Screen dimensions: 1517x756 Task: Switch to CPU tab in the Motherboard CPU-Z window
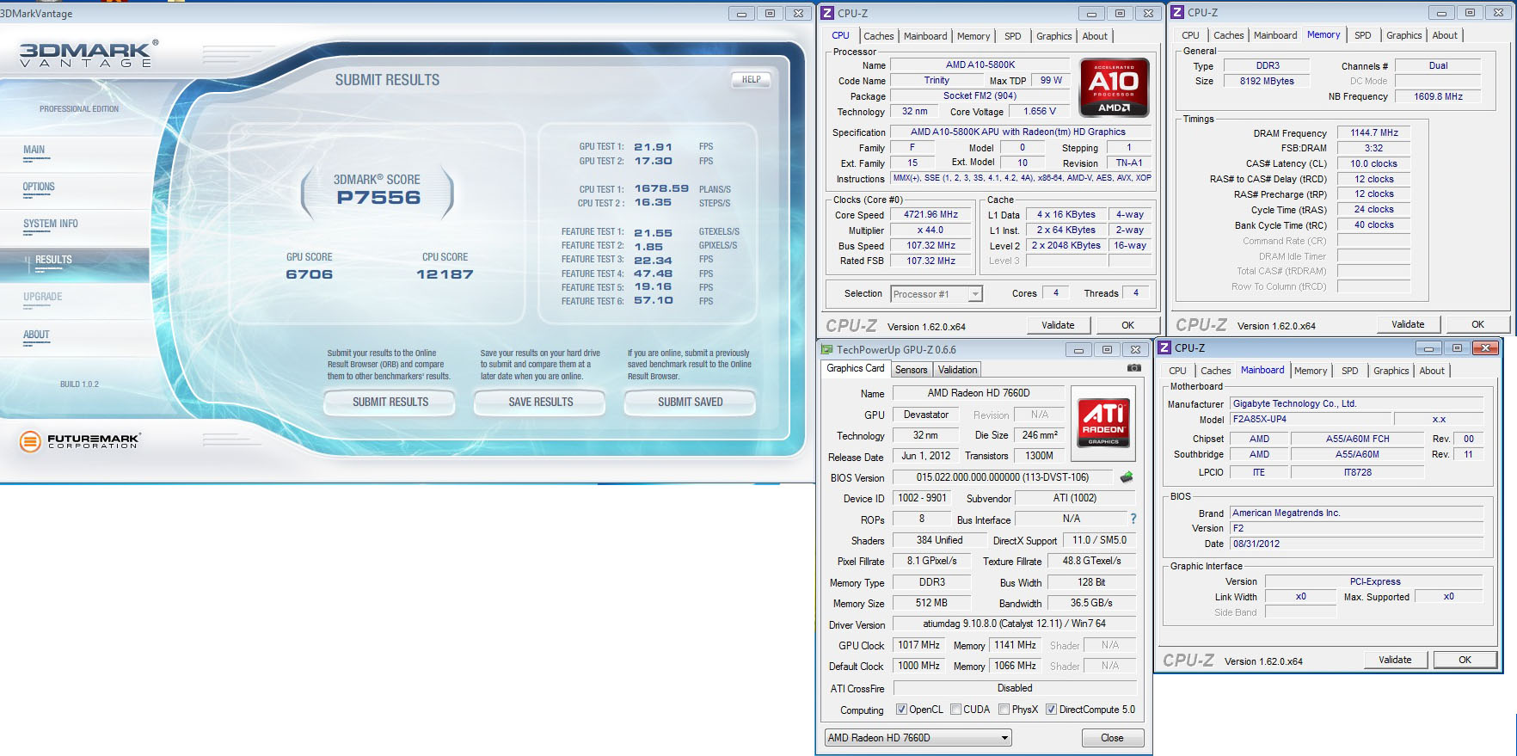(x=1177, y=371)
